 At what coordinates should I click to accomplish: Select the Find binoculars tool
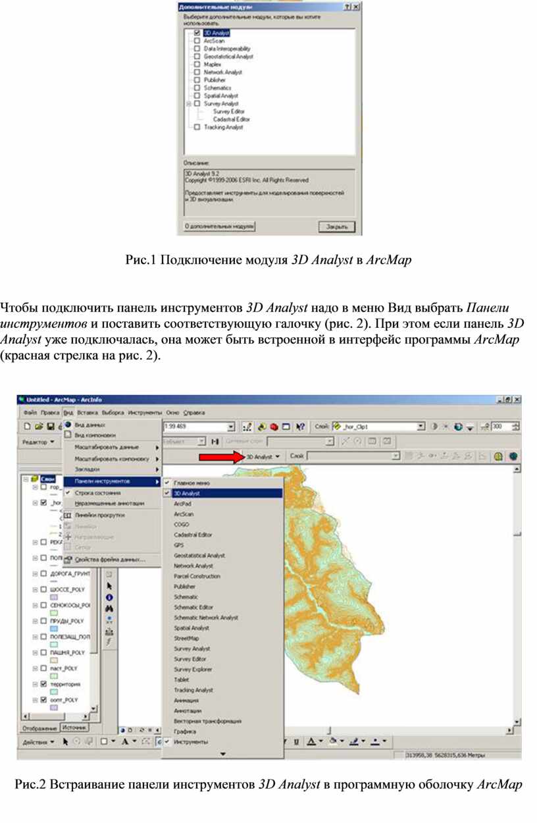pos(110,609)
